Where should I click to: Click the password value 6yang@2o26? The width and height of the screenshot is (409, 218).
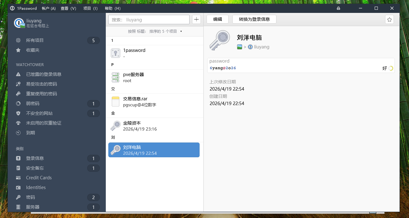click(x=223, y=68)
